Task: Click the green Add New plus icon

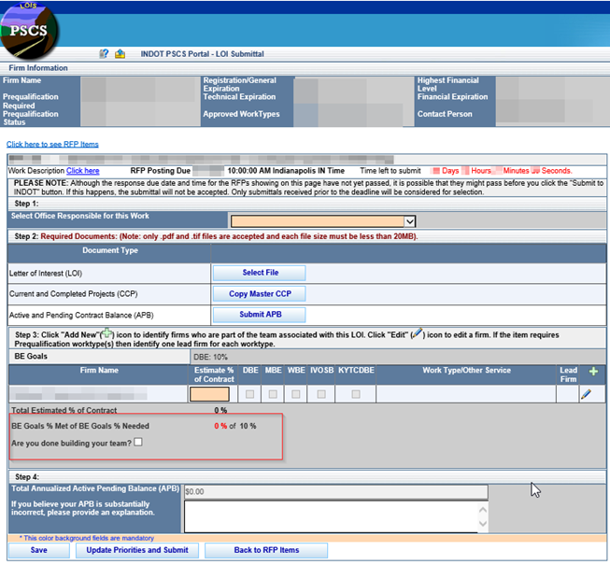Action: (x=593, y=372)
